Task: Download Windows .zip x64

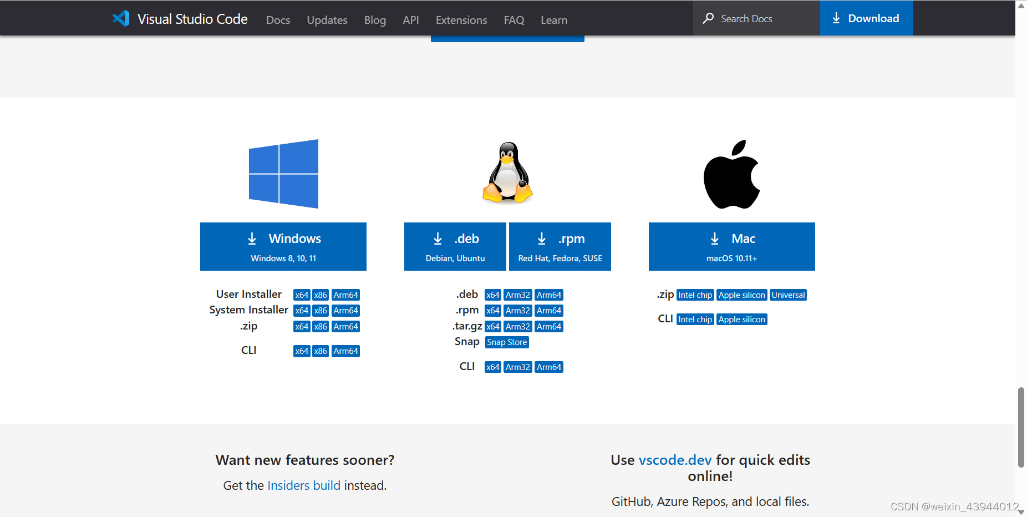Action: click(302, 327)
